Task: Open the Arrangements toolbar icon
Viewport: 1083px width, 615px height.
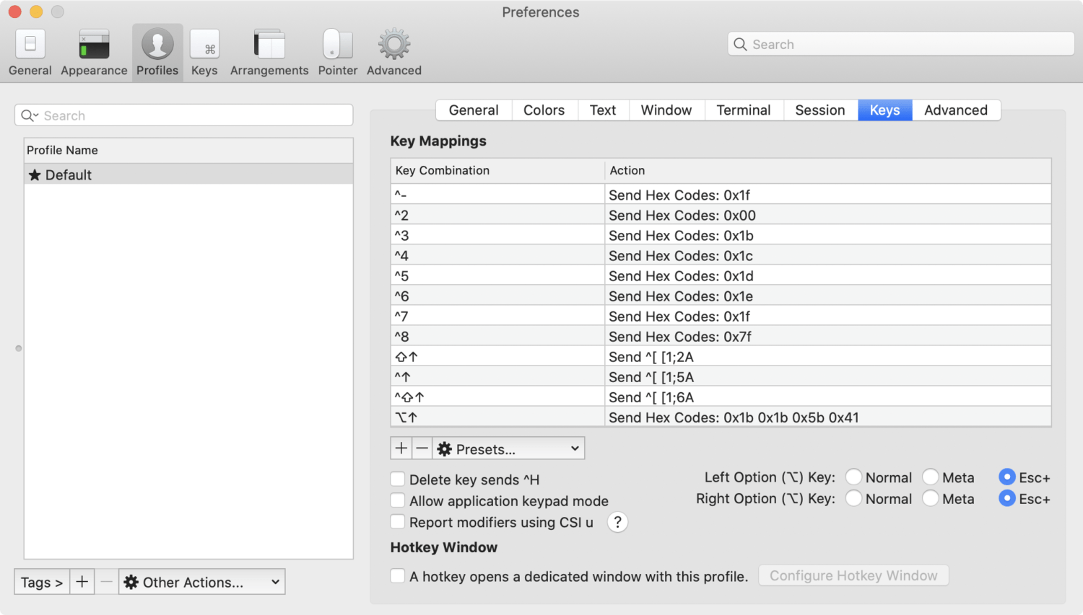Action: [269, 45]
